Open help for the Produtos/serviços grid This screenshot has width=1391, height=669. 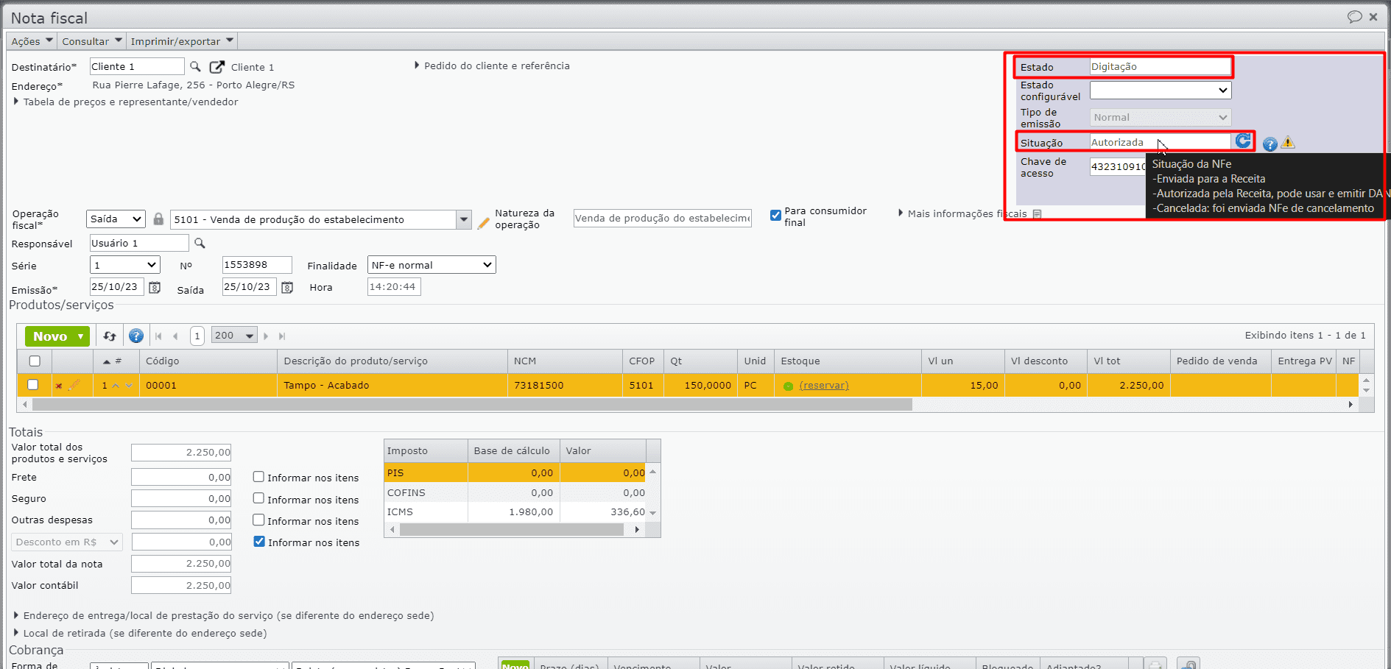tap(136, 336)
